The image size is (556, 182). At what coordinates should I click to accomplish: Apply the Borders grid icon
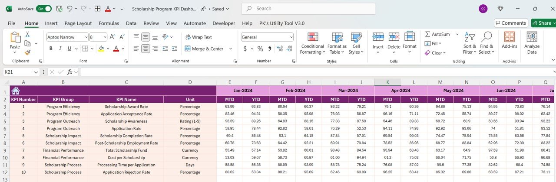[85, 49]
